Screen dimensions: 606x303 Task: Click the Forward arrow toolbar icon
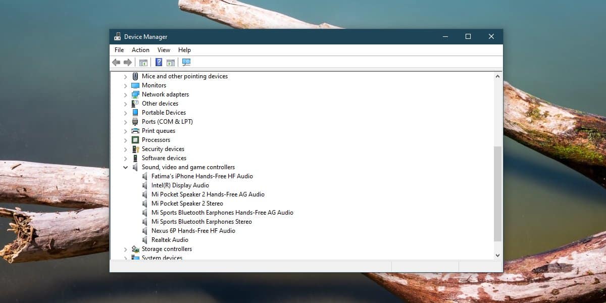click(x=128, y=62)
